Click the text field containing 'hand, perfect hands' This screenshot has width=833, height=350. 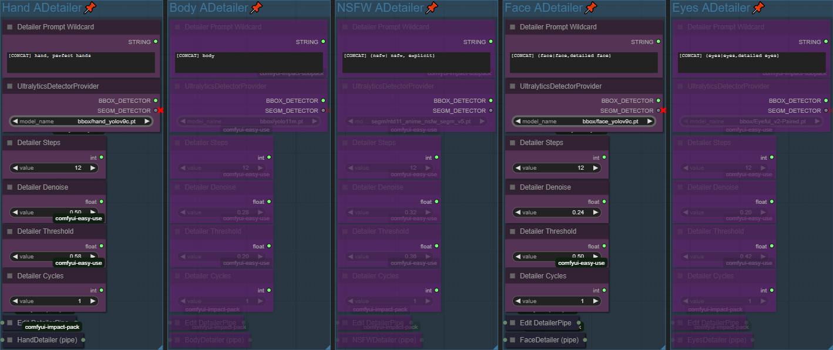[81, 62]
